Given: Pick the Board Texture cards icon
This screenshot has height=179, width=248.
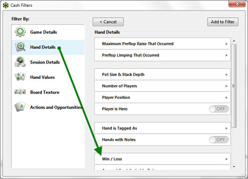Looking at the screenshot, I should [x=20, y=92].
